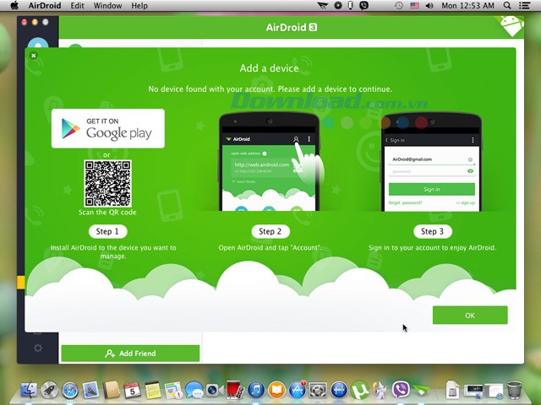
Task: Click the Viber menu bar status icon
Action: pos(363,6)
